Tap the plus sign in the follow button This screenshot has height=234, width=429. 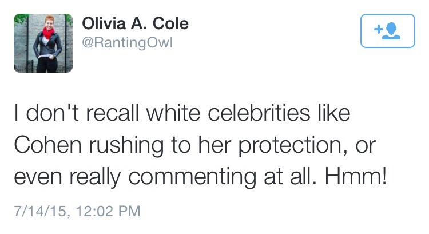378,28
